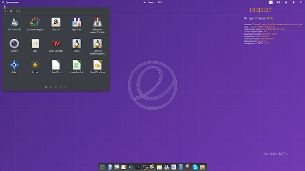Screen dimensions: 305x171
Task: Launch Skype from the dock
Action: click(195, 167)
